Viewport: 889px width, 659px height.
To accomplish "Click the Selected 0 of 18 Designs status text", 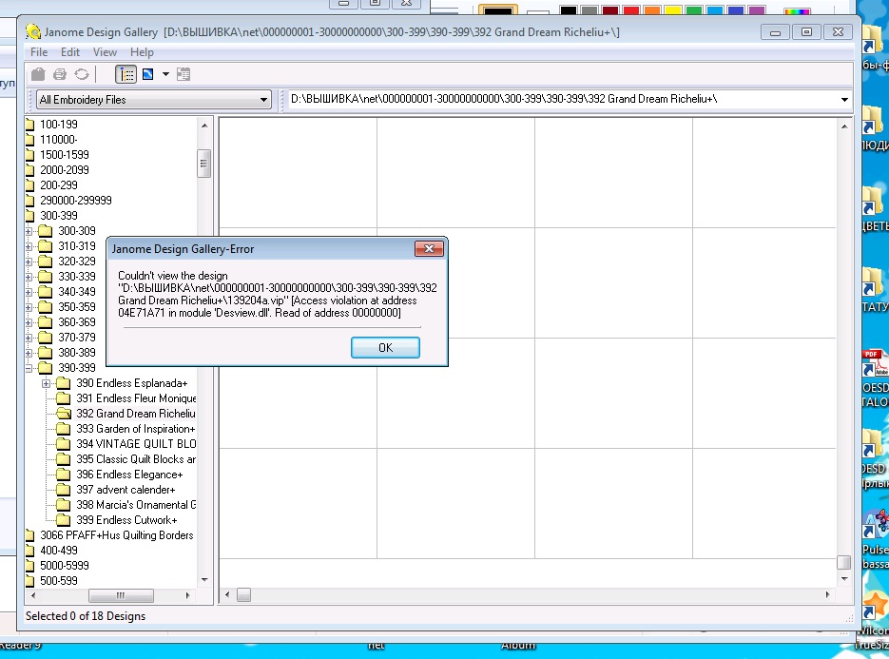I will [x=86, y=616].
